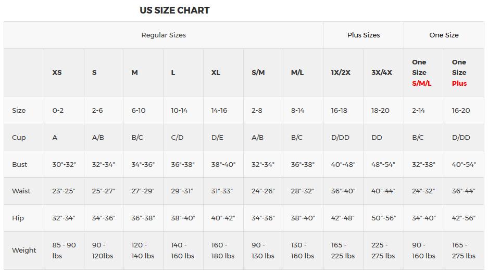Click the 225 - 275 lbs weight cell
The height and width of the screenshot is (276, 488).
pyautogui.click(x=383, y=251)
